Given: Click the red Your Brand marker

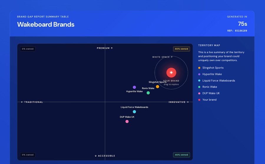Looking at the screenshot, I should (171, 73).
